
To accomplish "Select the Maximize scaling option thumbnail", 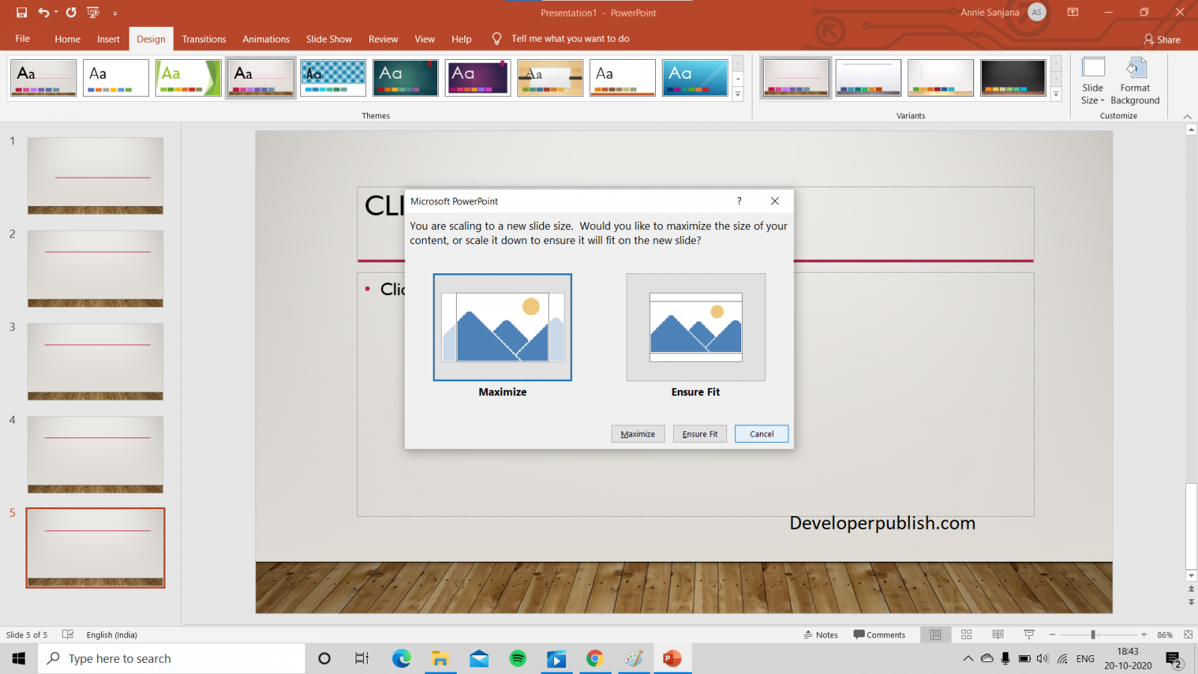I will pyautogui.click(x=502, y=327).
